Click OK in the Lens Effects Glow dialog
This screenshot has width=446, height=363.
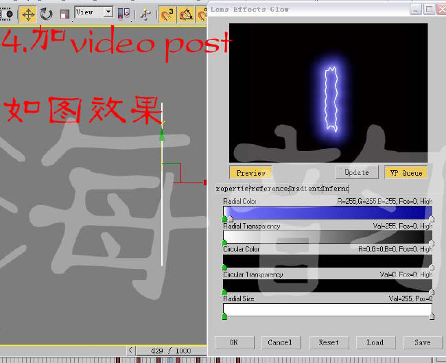[235, 342]
